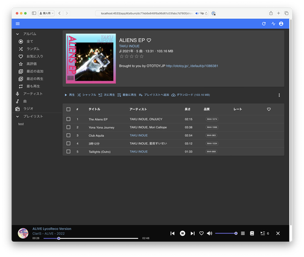304x257 pixels.
Task: Check the box for track 4
Action: 68,143
